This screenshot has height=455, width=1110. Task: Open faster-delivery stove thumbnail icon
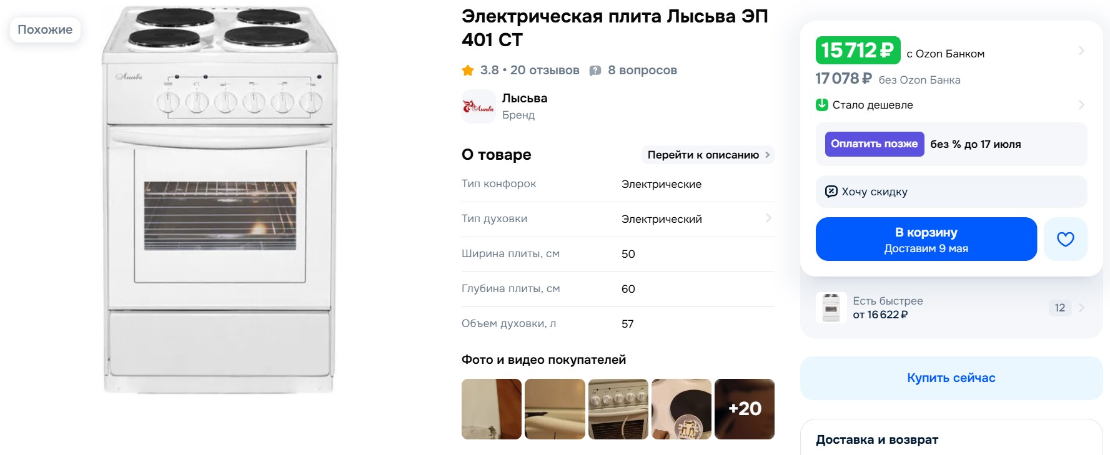(x=831, y=308)
